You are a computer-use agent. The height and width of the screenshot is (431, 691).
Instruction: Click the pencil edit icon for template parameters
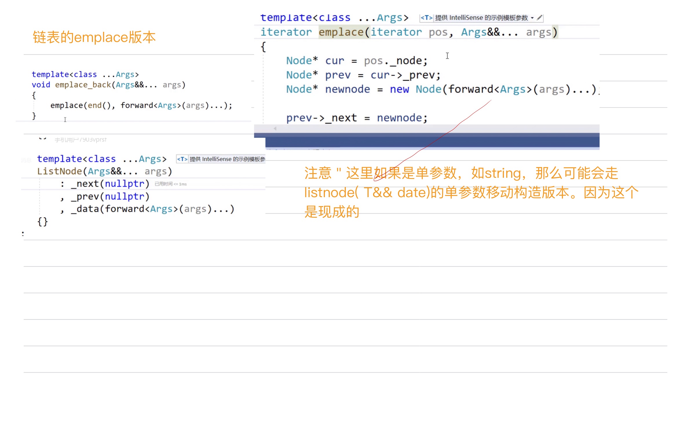click(x=539, y=18)
